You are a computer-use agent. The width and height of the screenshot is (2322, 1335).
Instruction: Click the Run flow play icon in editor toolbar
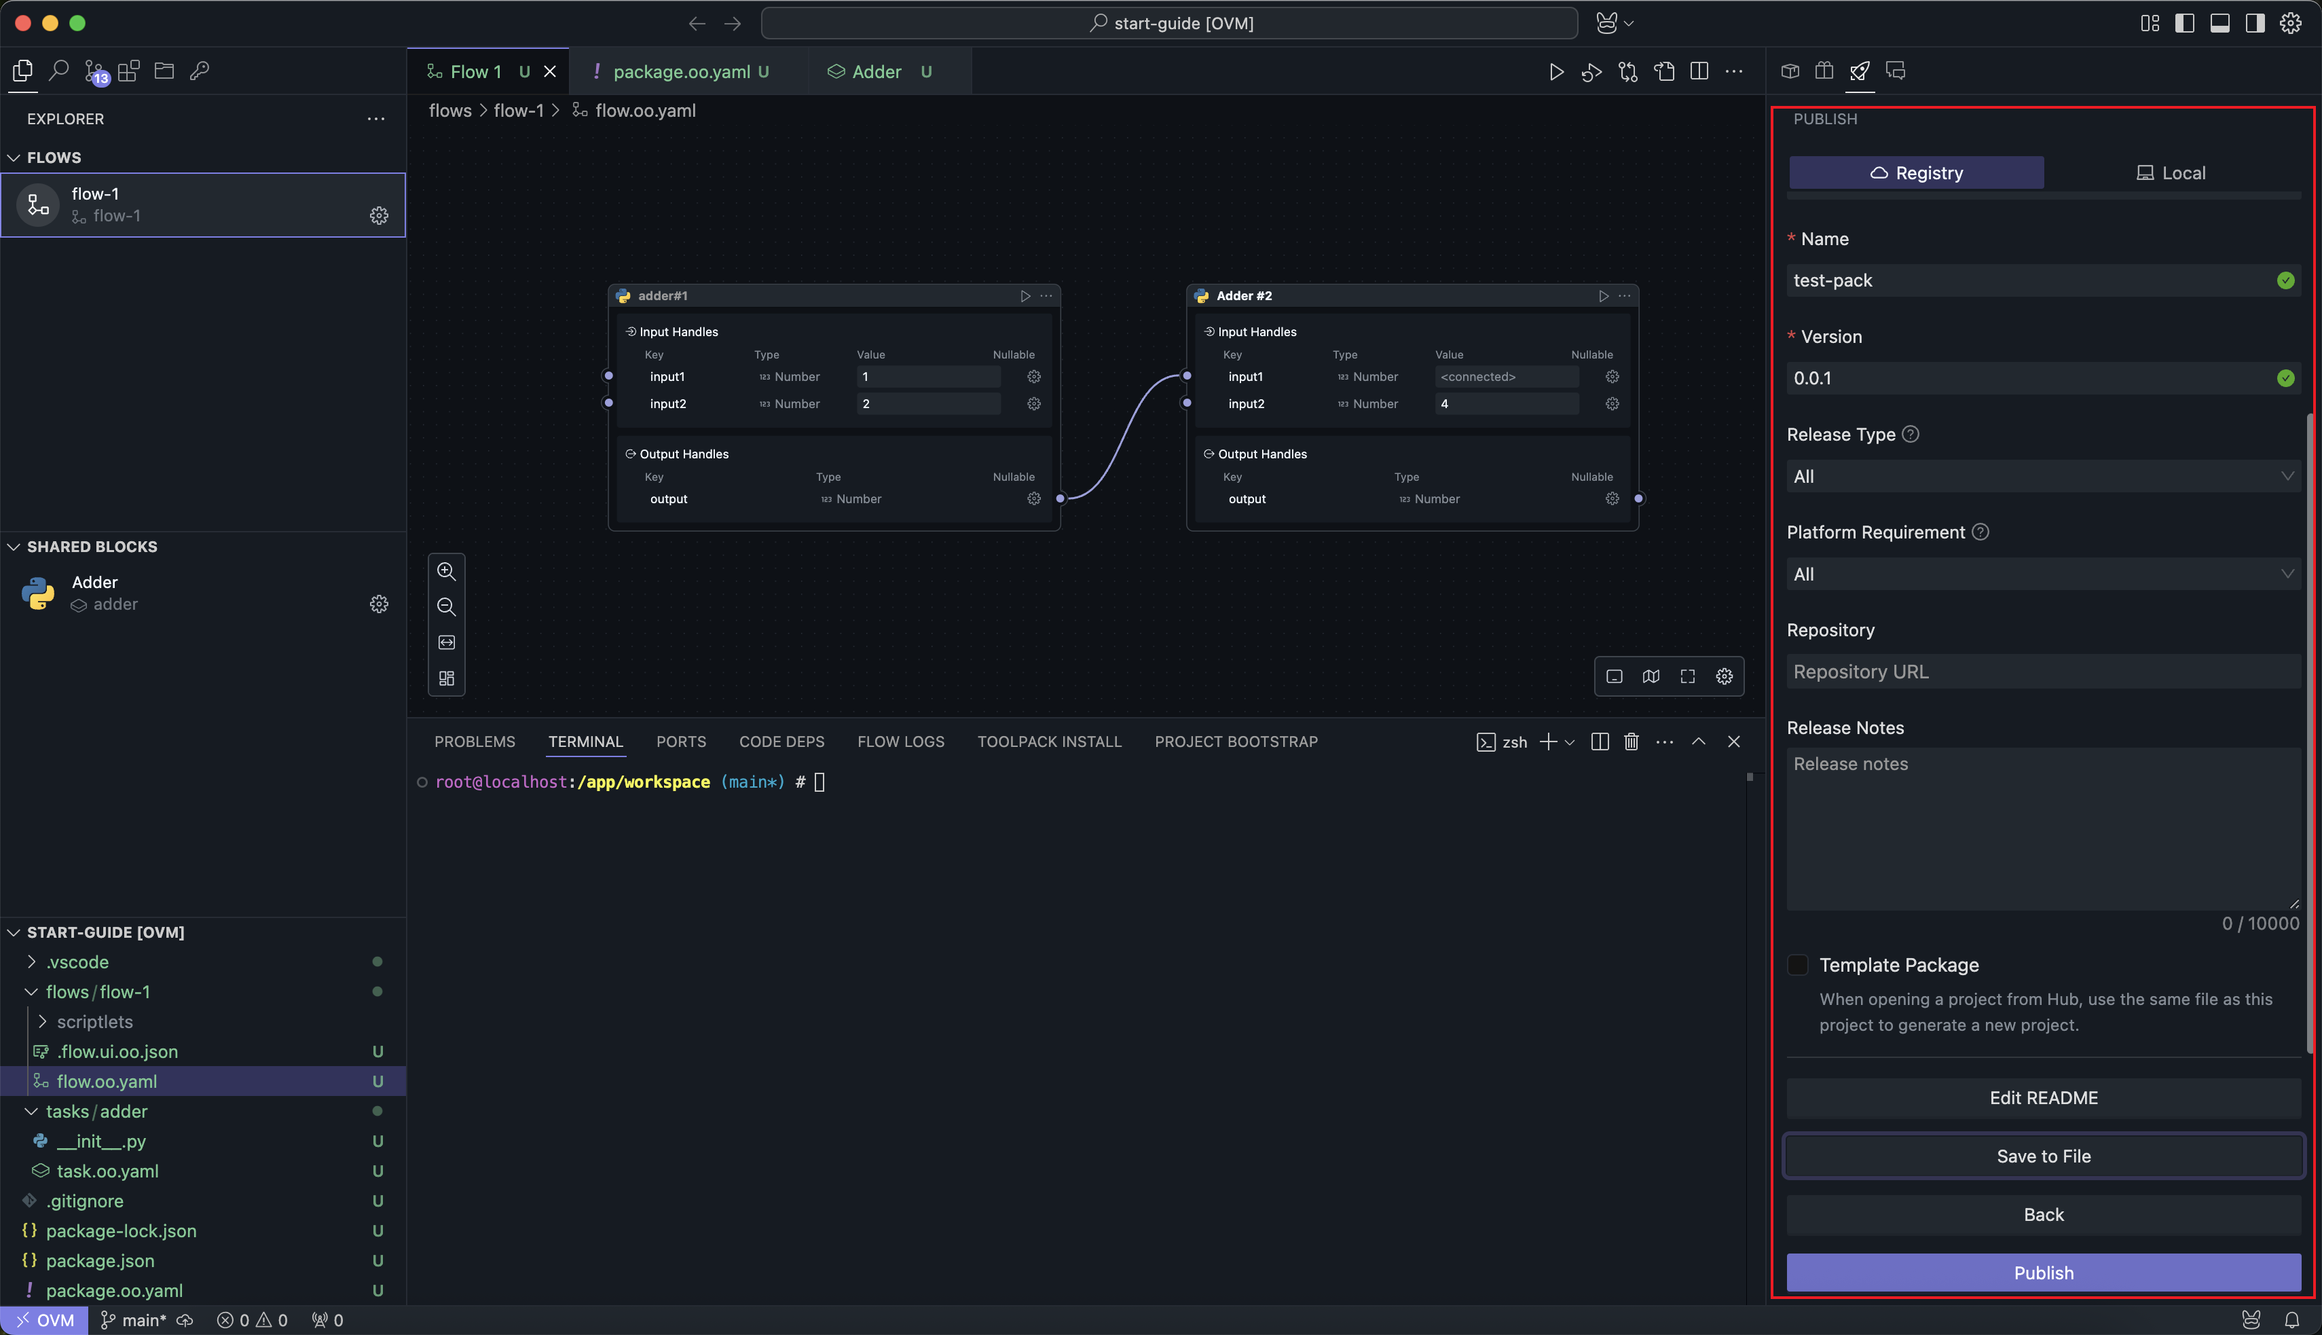point(1555,71)
